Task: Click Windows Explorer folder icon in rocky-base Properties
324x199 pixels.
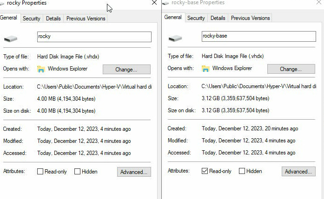Action: tap(205, 69)
